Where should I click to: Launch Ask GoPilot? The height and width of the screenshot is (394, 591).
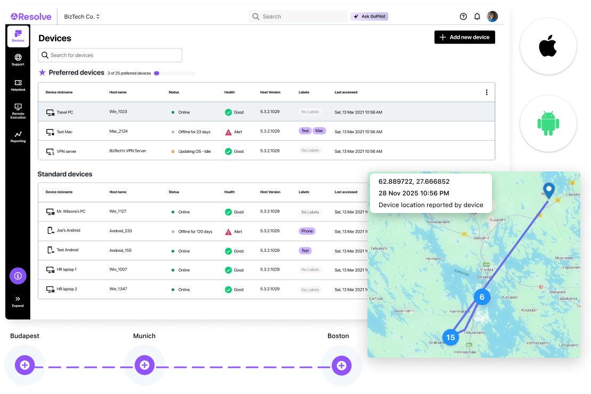(369, 16)
